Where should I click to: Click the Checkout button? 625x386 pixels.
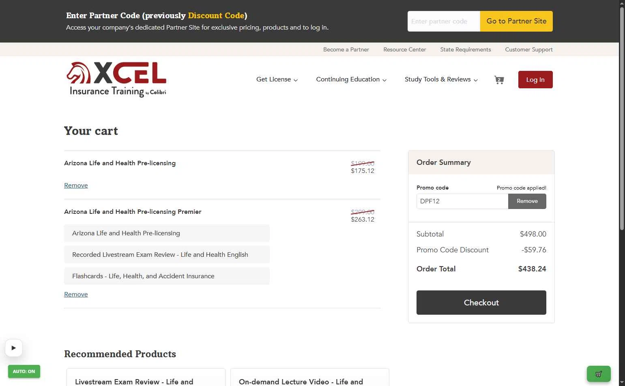point(481,303)
